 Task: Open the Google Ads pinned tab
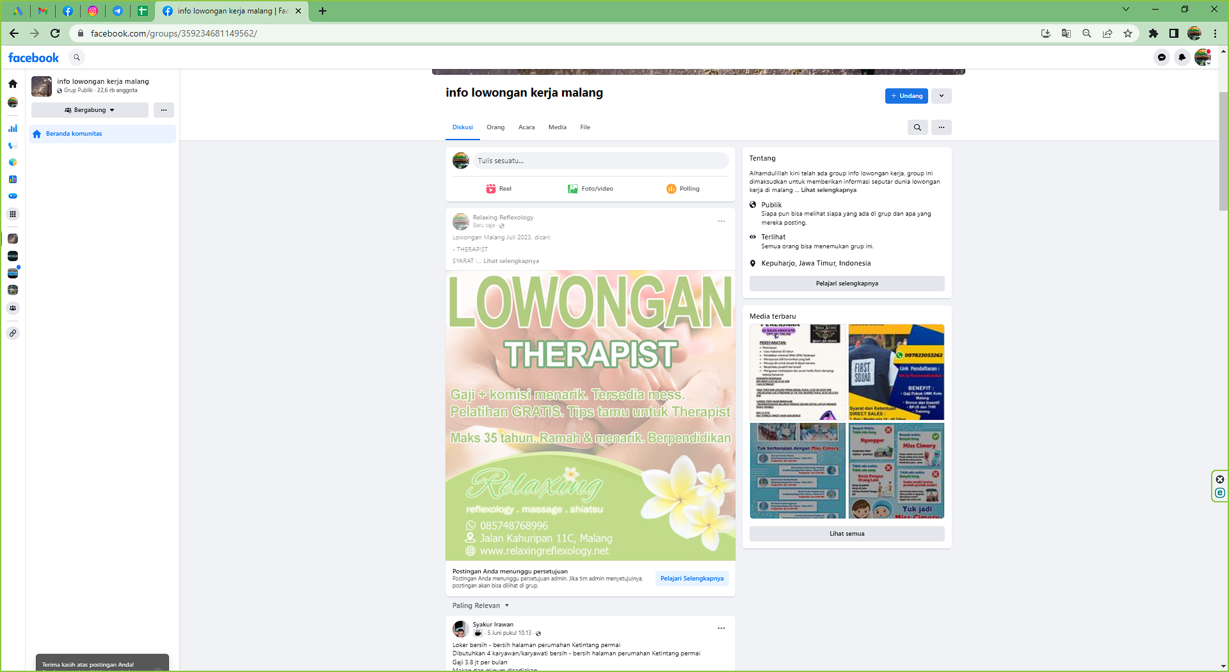(x=17, y=11)
